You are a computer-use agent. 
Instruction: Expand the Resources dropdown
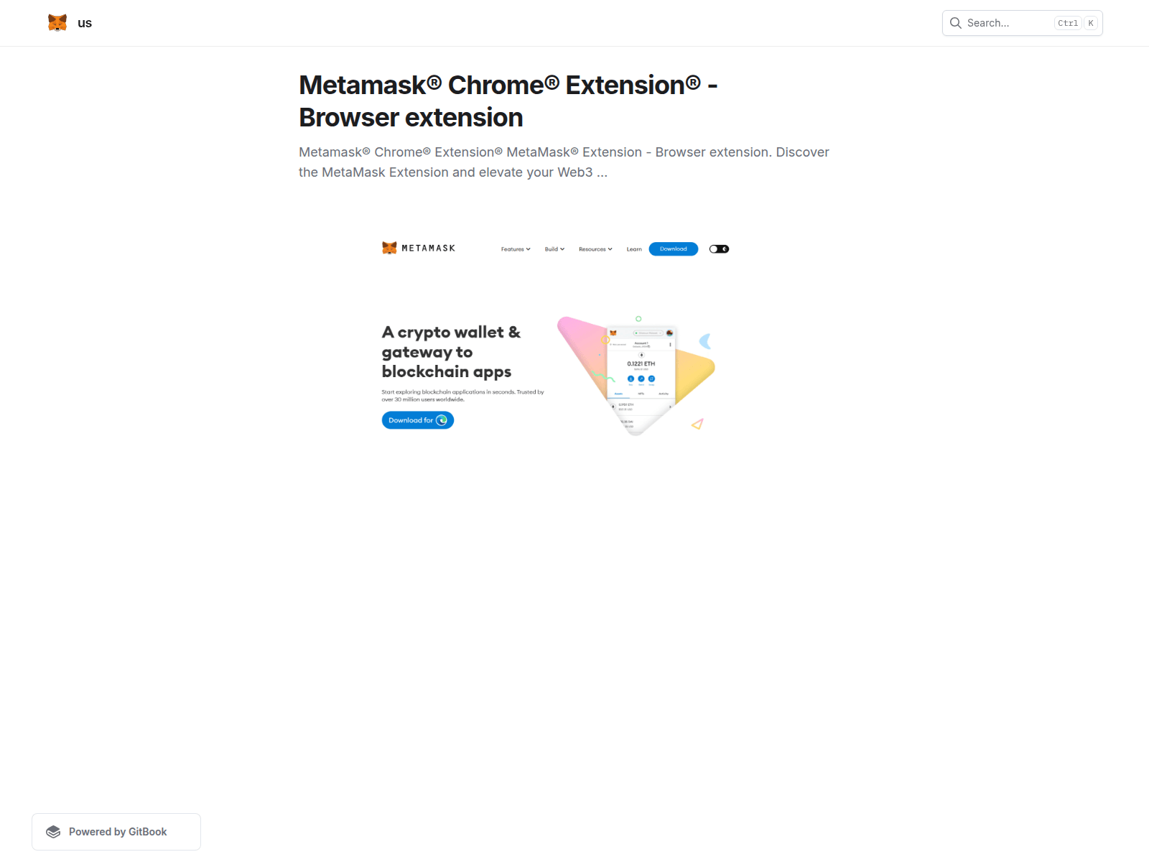point(595,249)
